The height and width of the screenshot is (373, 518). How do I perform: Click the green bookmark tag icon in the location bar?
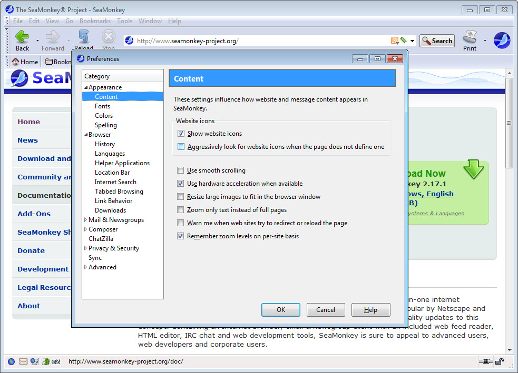(403, 41)
